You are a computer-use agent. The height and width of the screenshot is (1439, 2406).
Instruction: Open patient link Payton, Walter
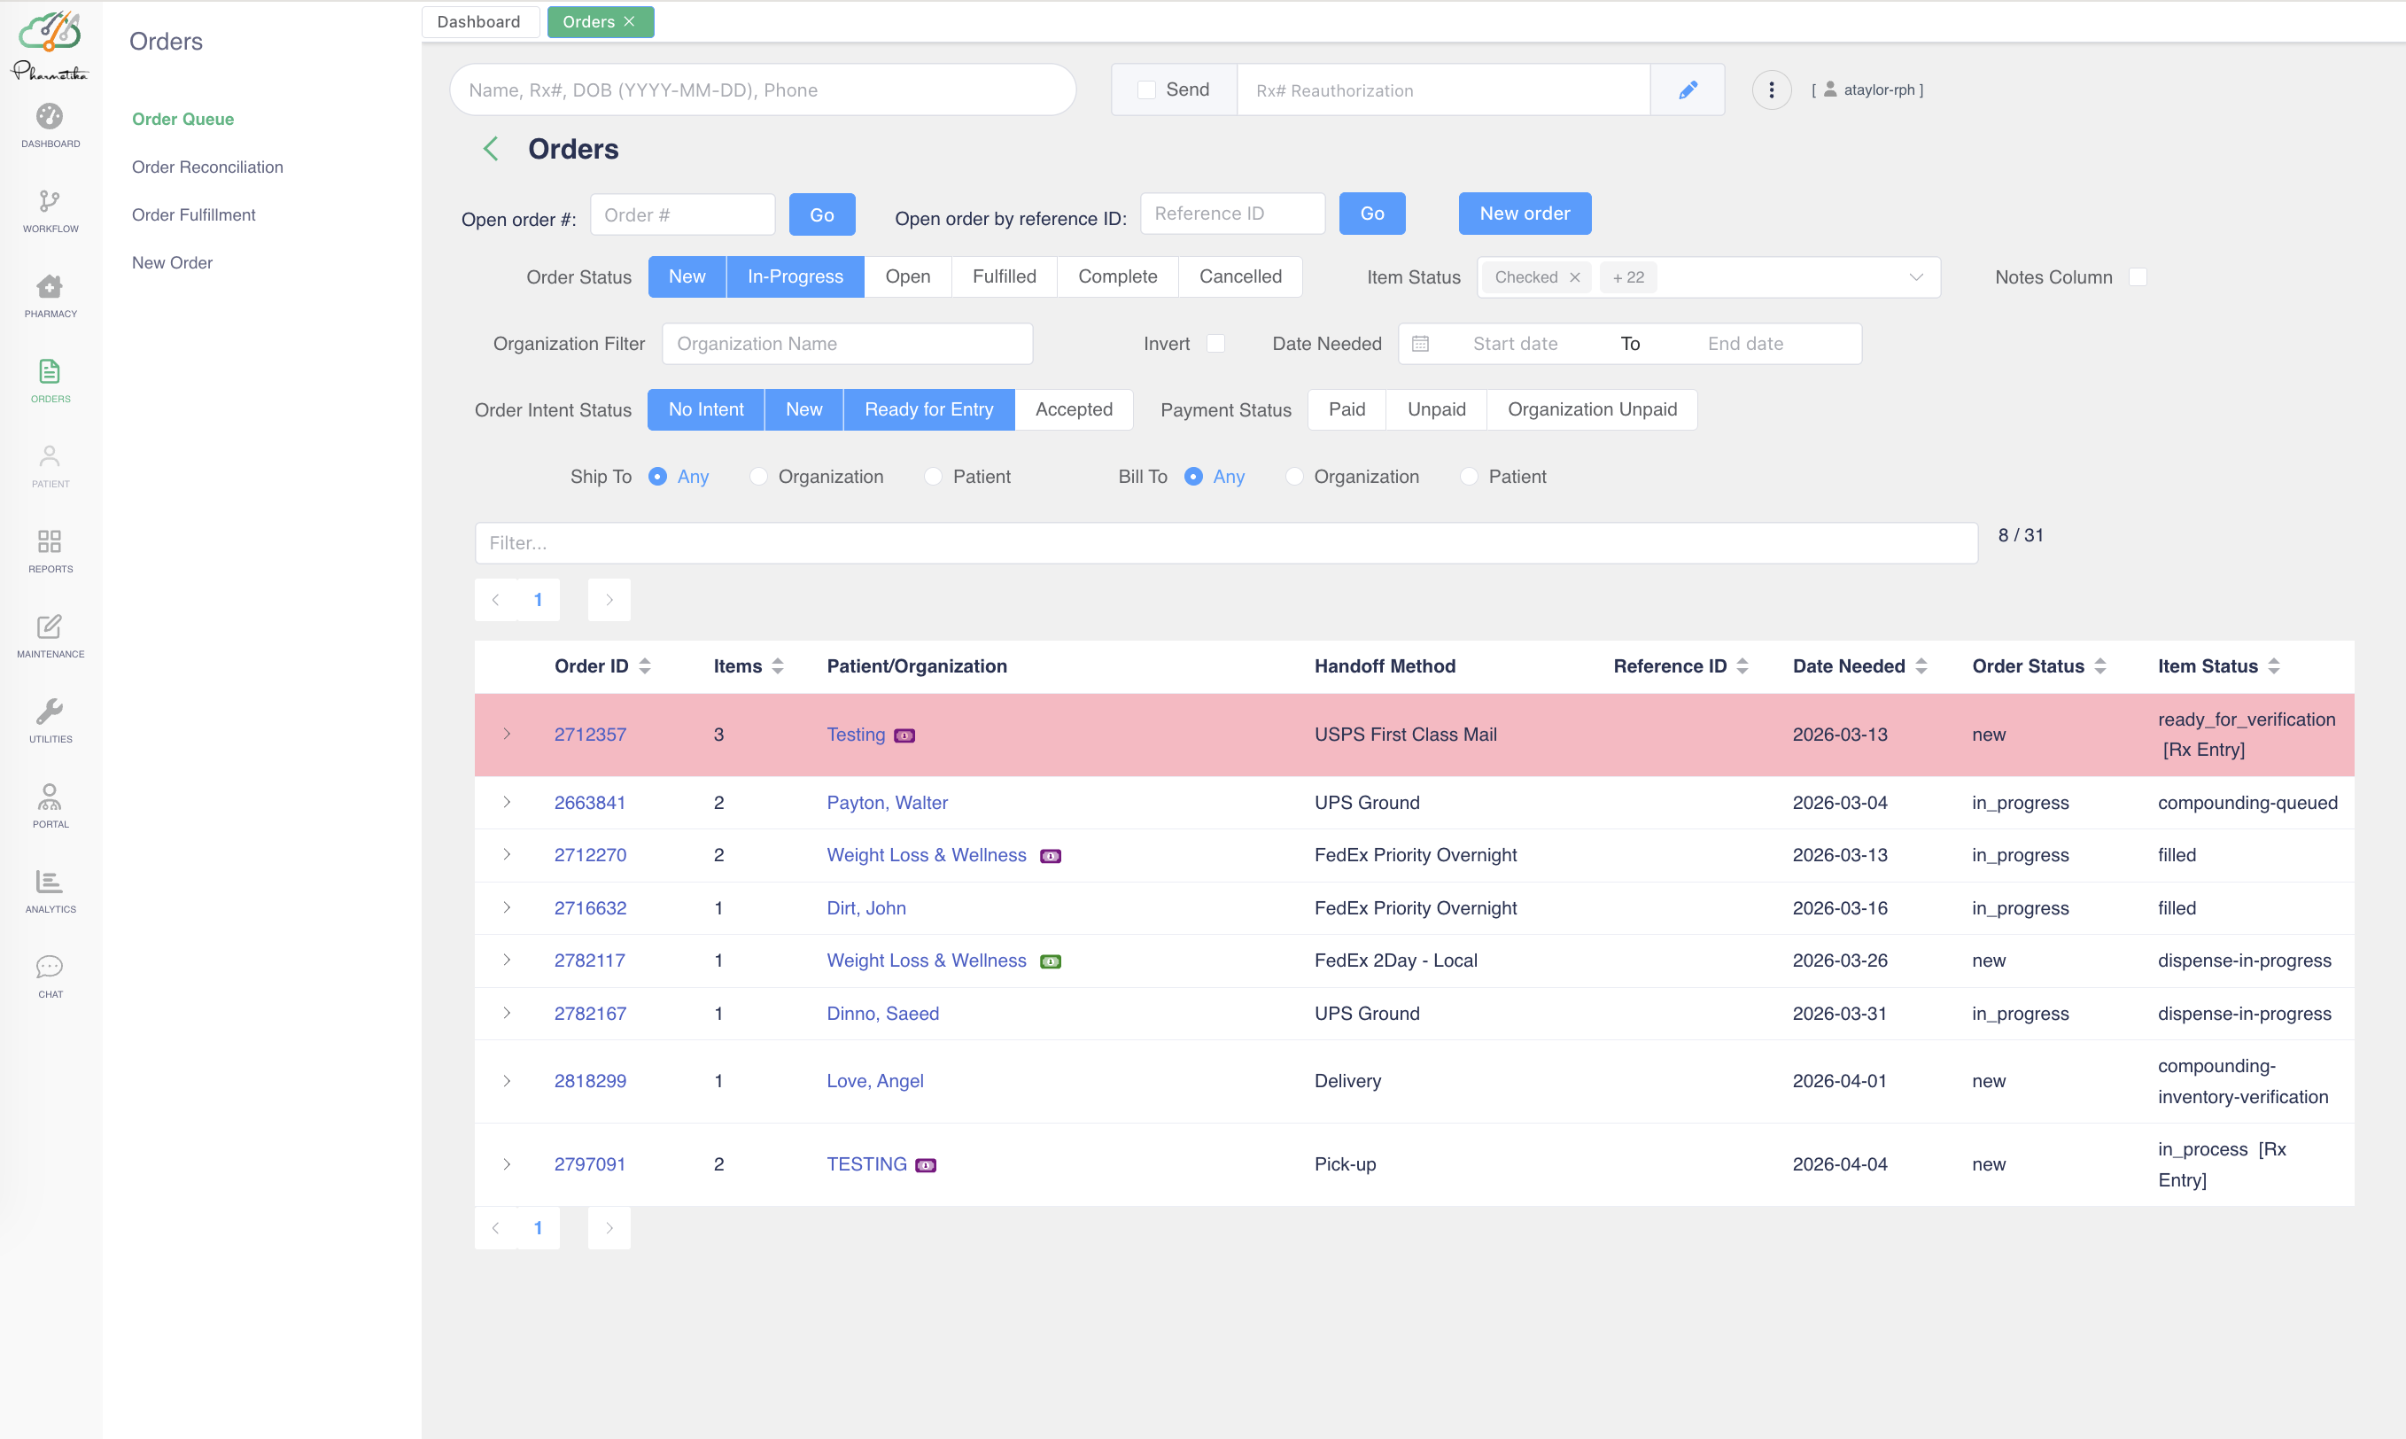coord(887,802)
